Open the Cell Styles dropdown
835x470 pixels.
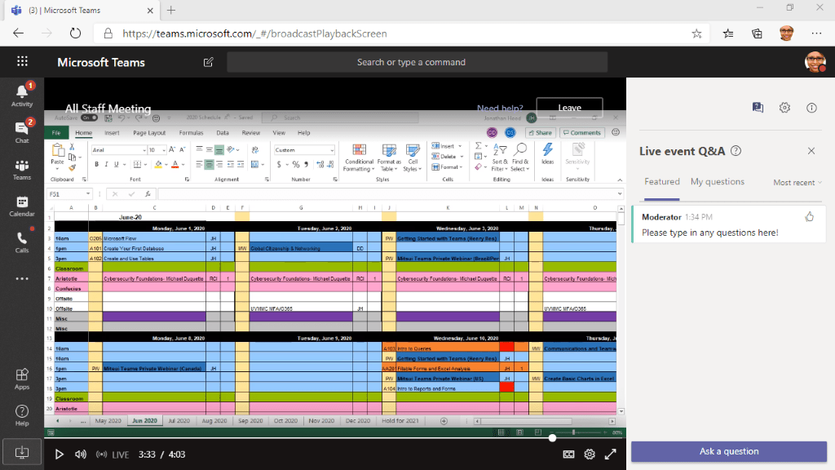click(413, 157)
